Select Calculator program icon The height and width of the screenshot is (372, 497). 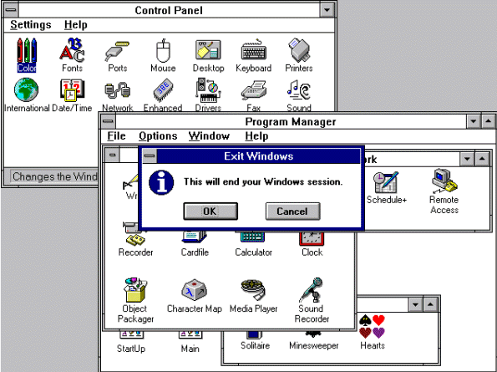(x=254, y=243)
